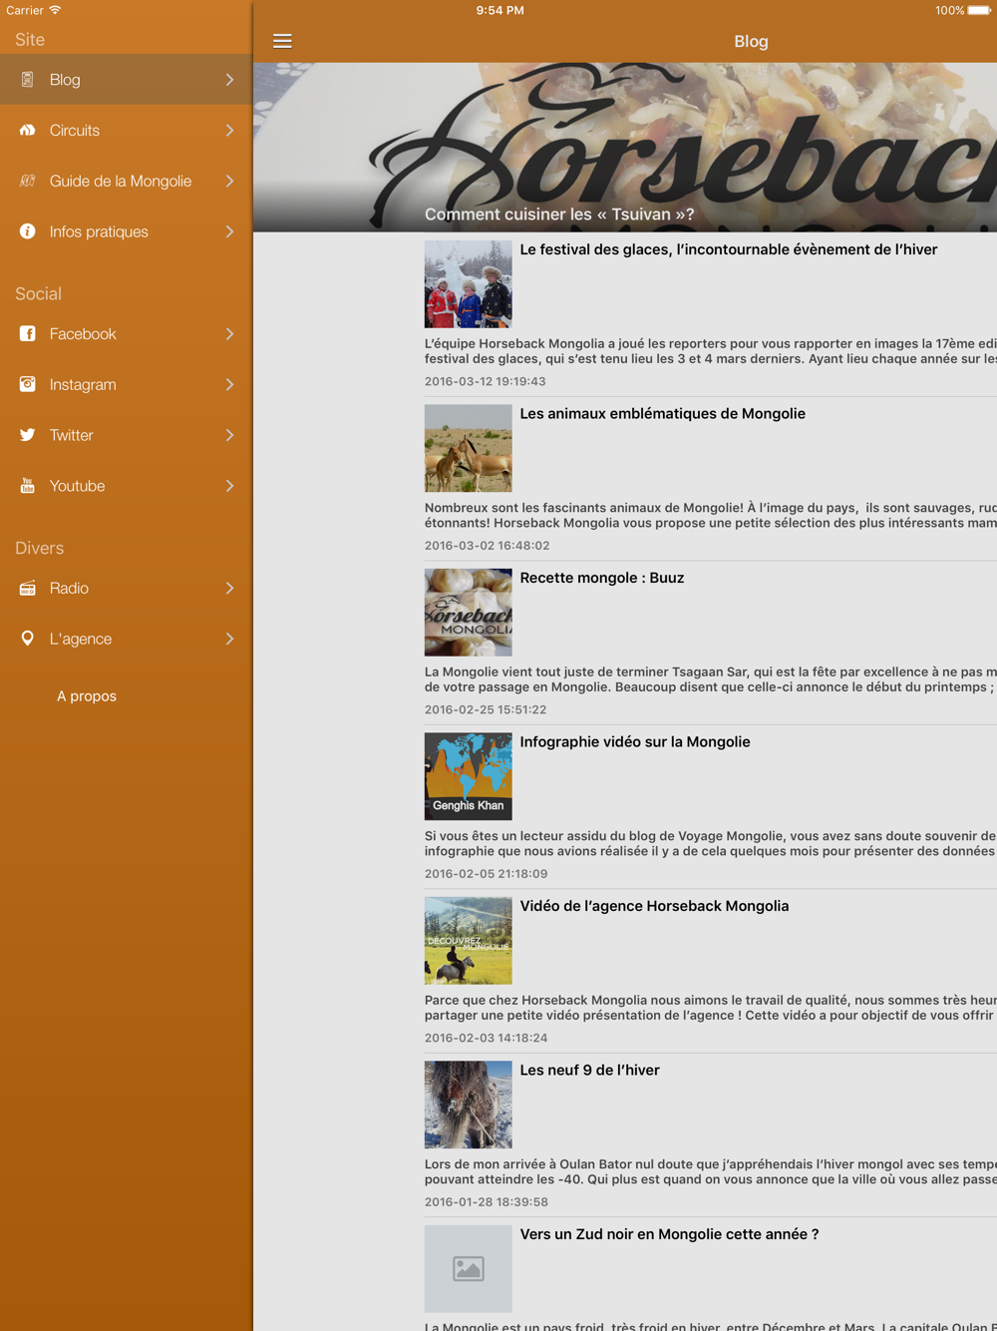Click the Facebook logo icon

27,334
